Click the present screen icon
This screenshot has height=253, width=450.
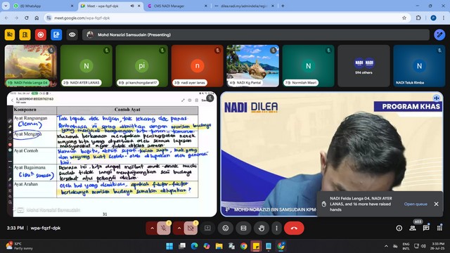pyautogui.click(x=207, y=228)
